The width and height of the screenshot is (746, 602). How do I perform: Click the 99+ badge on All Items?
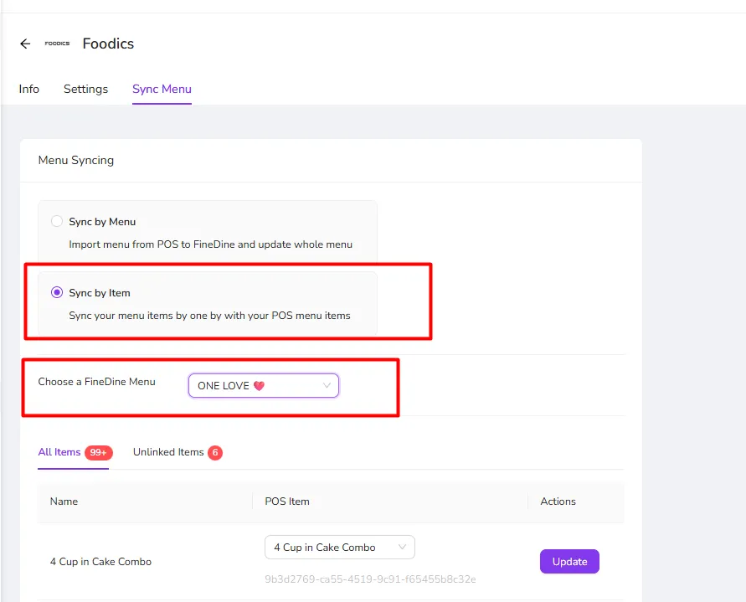pos(99,453)
